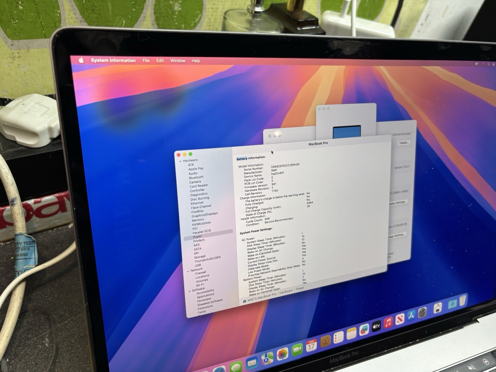The height and width of the screenshot is (372, 496).
Task: Click the Service Recommended condition text
Action: click(x=279, y=220)
